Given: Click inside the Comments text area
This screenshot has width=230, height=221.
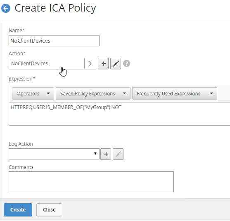Looking at the screenshot, I should 91,182.
